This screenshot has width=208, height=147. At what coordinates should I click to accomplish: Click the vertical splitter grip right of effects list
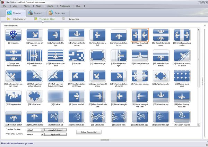(202, 81)
